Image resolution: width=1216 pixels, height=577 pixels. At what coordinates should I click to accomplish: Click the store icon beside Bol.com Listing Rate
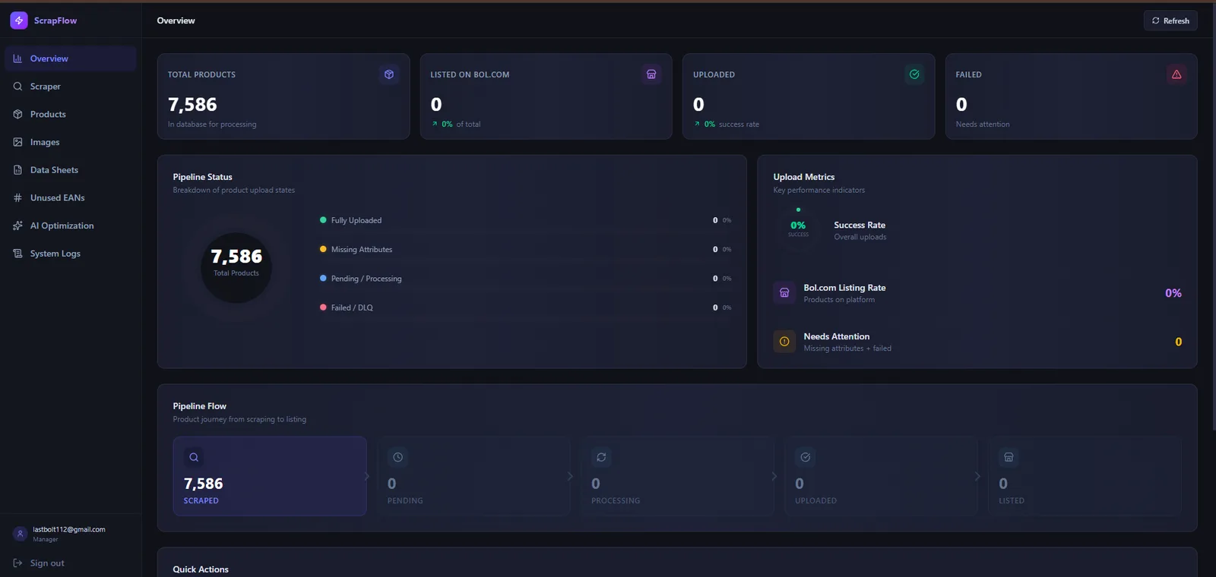(x=784, y=293)
